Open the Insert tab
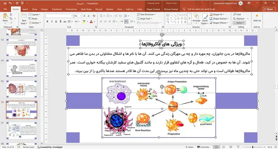The image size is (278, 149). coord(25,9)
